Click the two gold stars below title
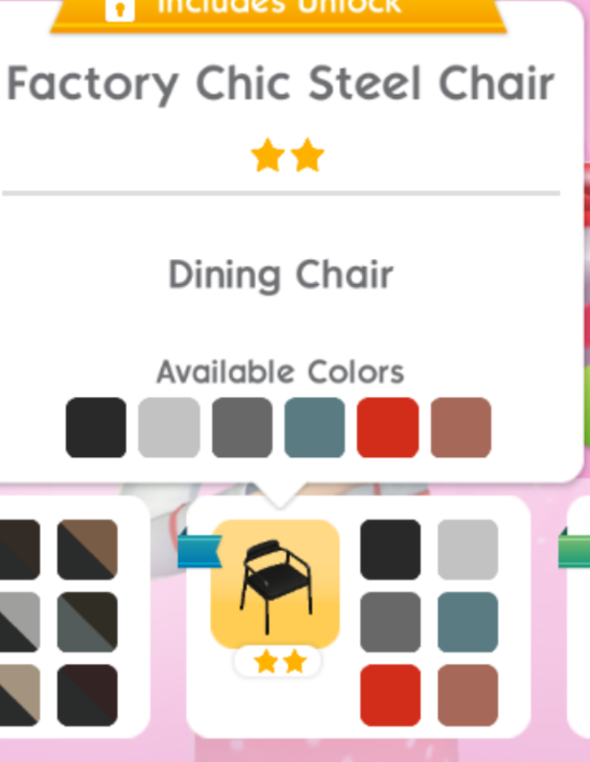 (287, 156)
